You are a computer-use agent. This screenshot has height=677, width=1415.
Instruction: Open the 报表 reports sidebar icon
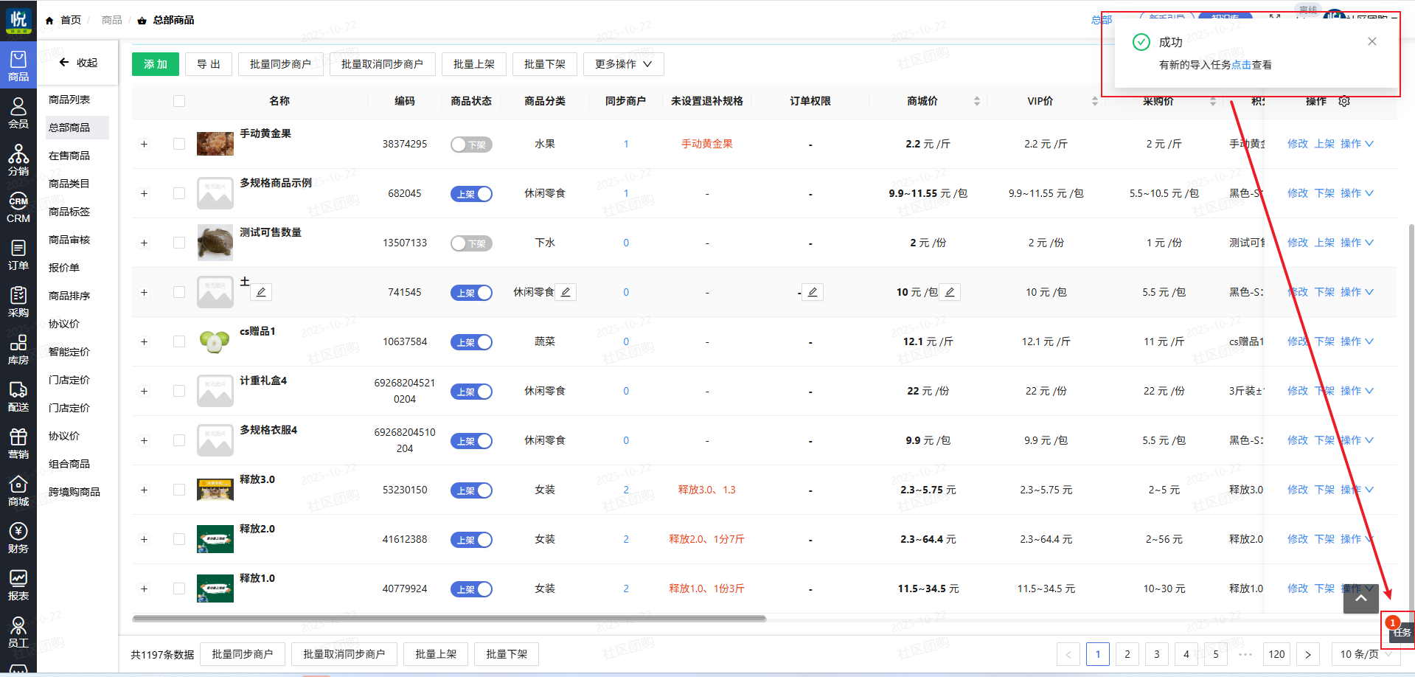pyautogui.click(x=18, y=585)
